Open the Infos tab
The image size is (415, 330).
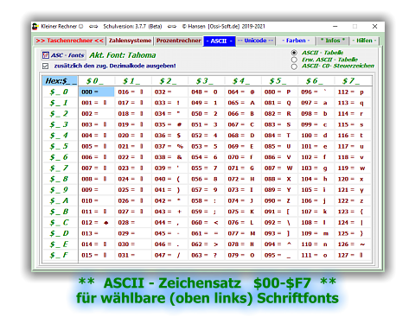333,41
